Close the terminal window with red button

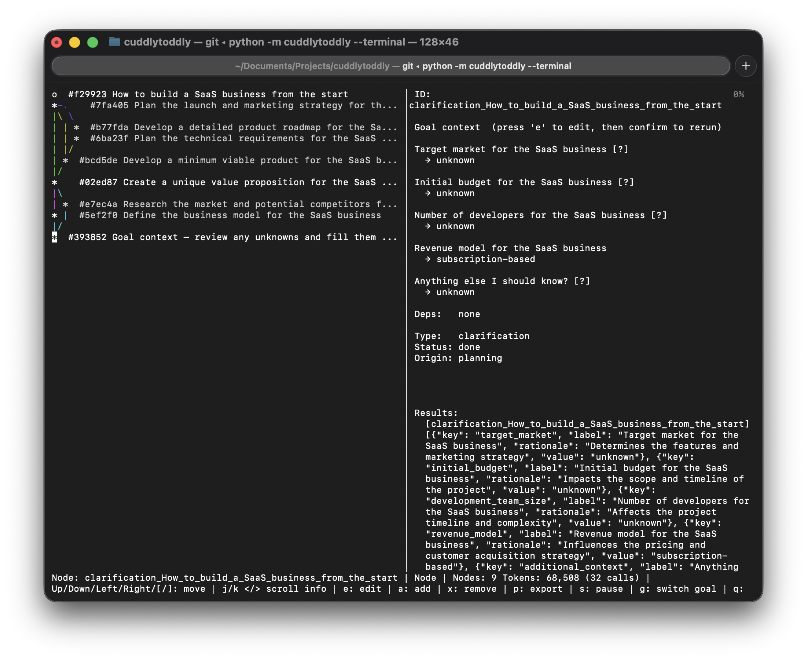point(57,42)
